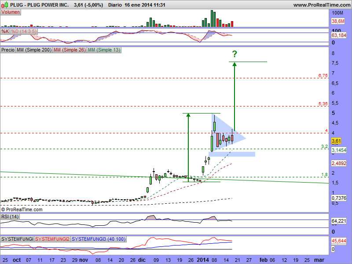Select the %D (14 3 5) label
The width and height of the screenshot is (352, 264).
point(24,31)
